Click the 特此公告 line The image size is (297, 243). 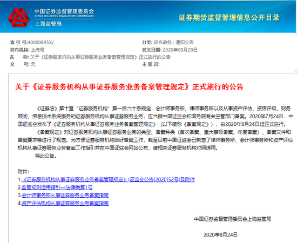[x=46, y=156]
